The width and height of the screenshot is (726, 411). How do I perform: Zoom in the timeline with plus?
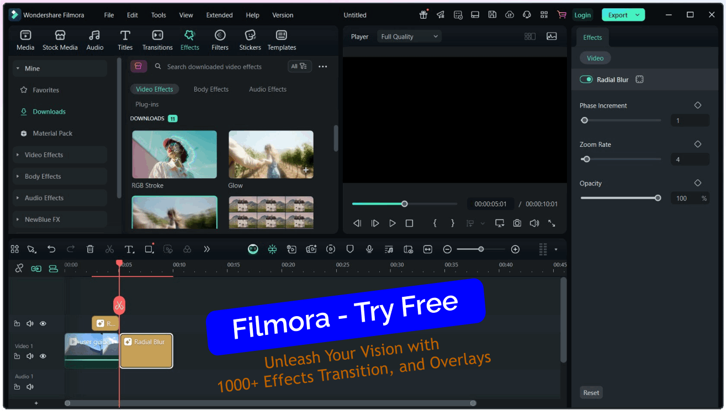point(515,249)
